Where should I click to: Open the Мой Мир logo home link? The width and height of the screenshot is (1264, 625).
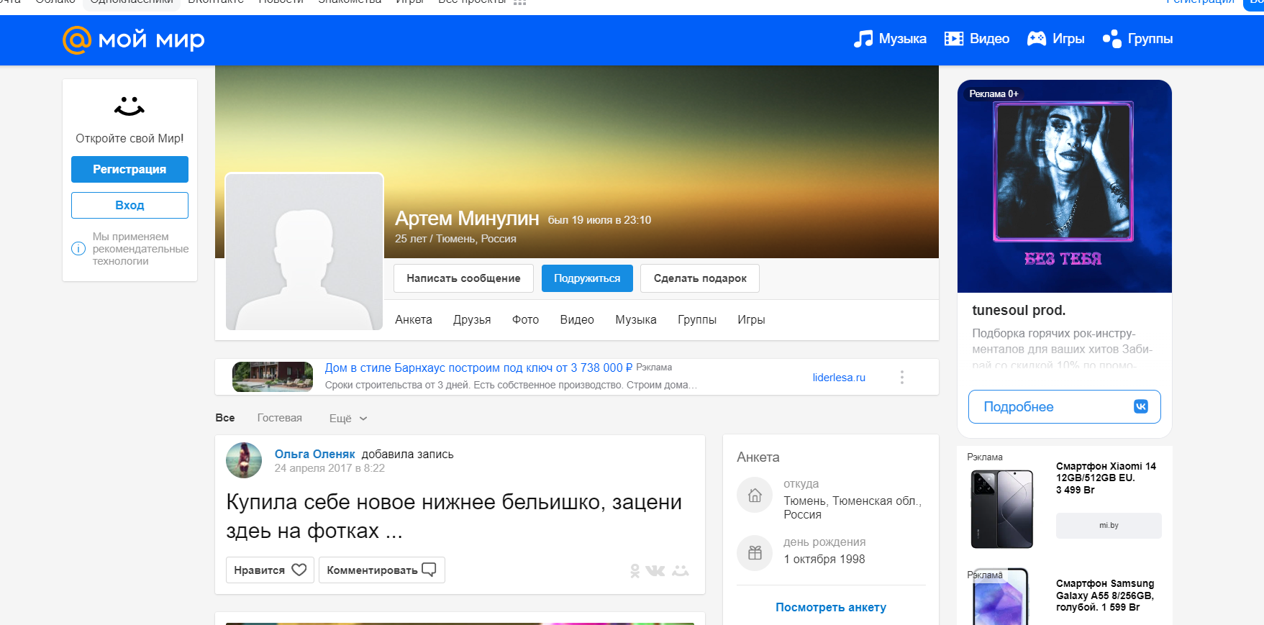pyautogui.click(x=134, y=40)
